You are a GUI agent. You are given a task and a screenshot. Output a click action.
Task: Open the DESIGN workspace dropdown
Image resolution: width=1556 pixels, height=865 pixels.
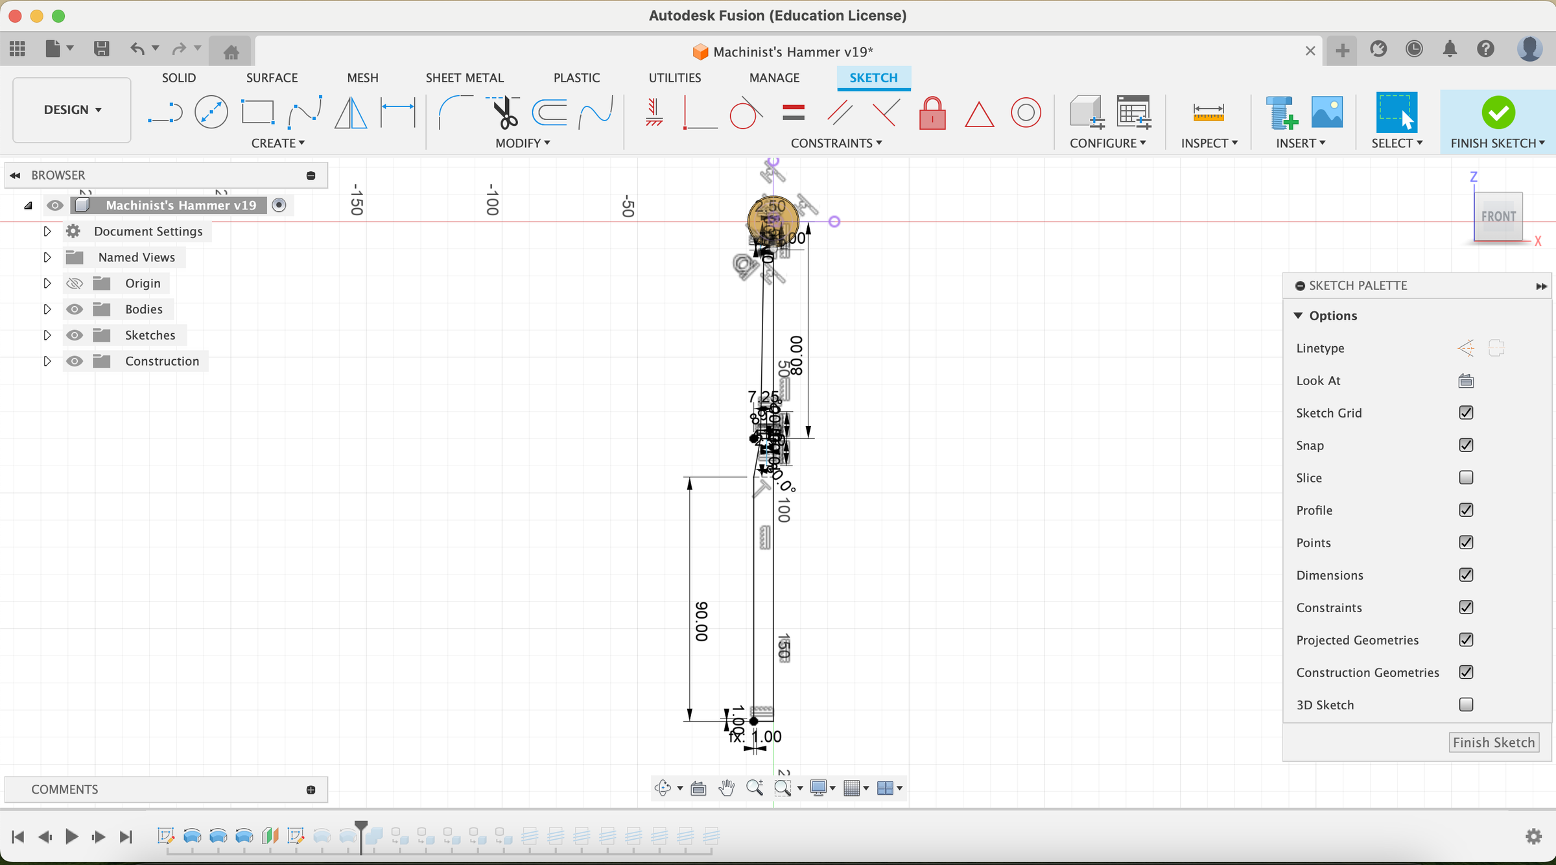point(72,110)
